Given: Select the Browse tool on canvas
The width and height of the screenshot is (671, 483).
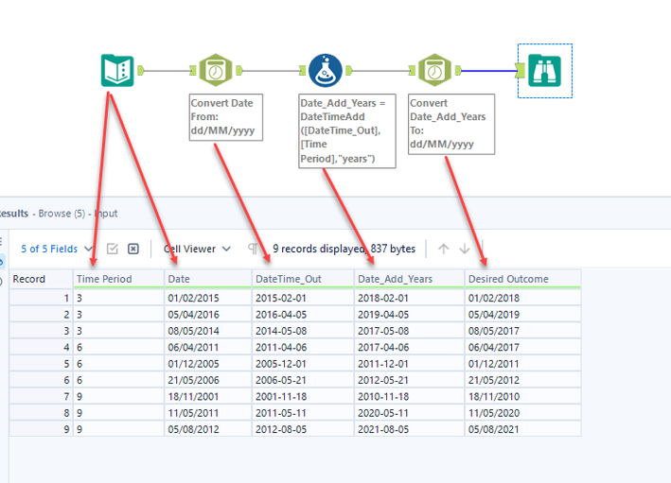Looking at the screenshot, I should [x=544, y=71].
